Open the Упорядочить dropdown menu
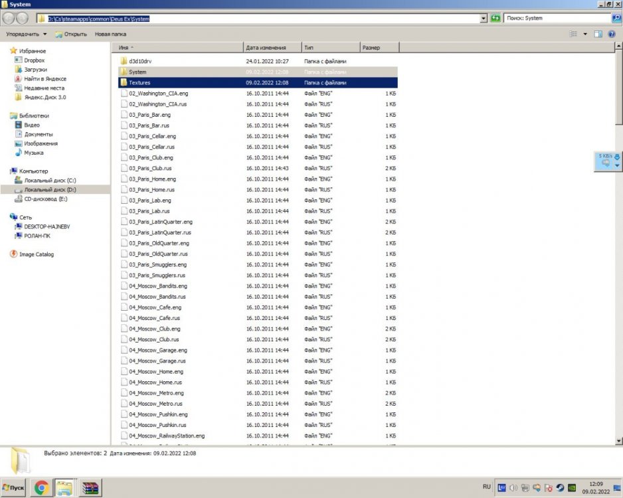The width and height of the screenshot is (623, 498). click(27, 34)
